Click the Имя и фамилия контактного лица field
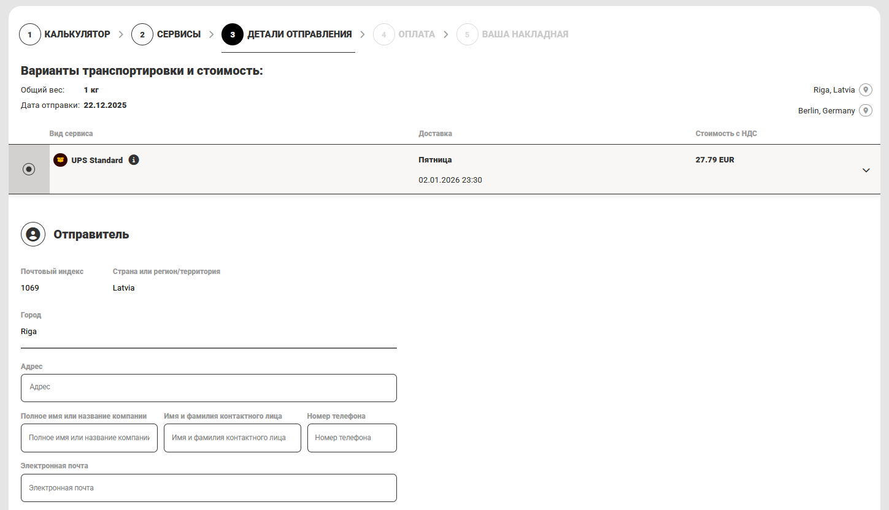The height and width of the screenshot is (510, 889). coord(232,438)
